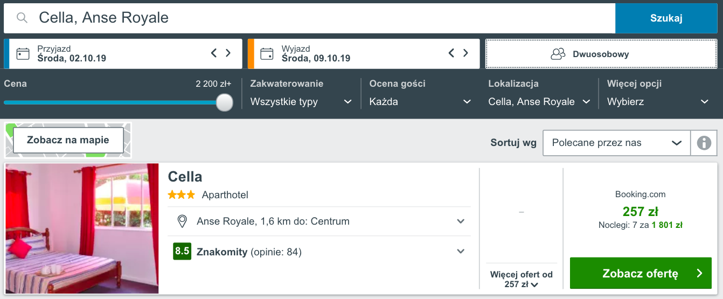Screen dimensions: 723x299
Task: Go to previous departure date arrow
Action: (x=451, y=53)
